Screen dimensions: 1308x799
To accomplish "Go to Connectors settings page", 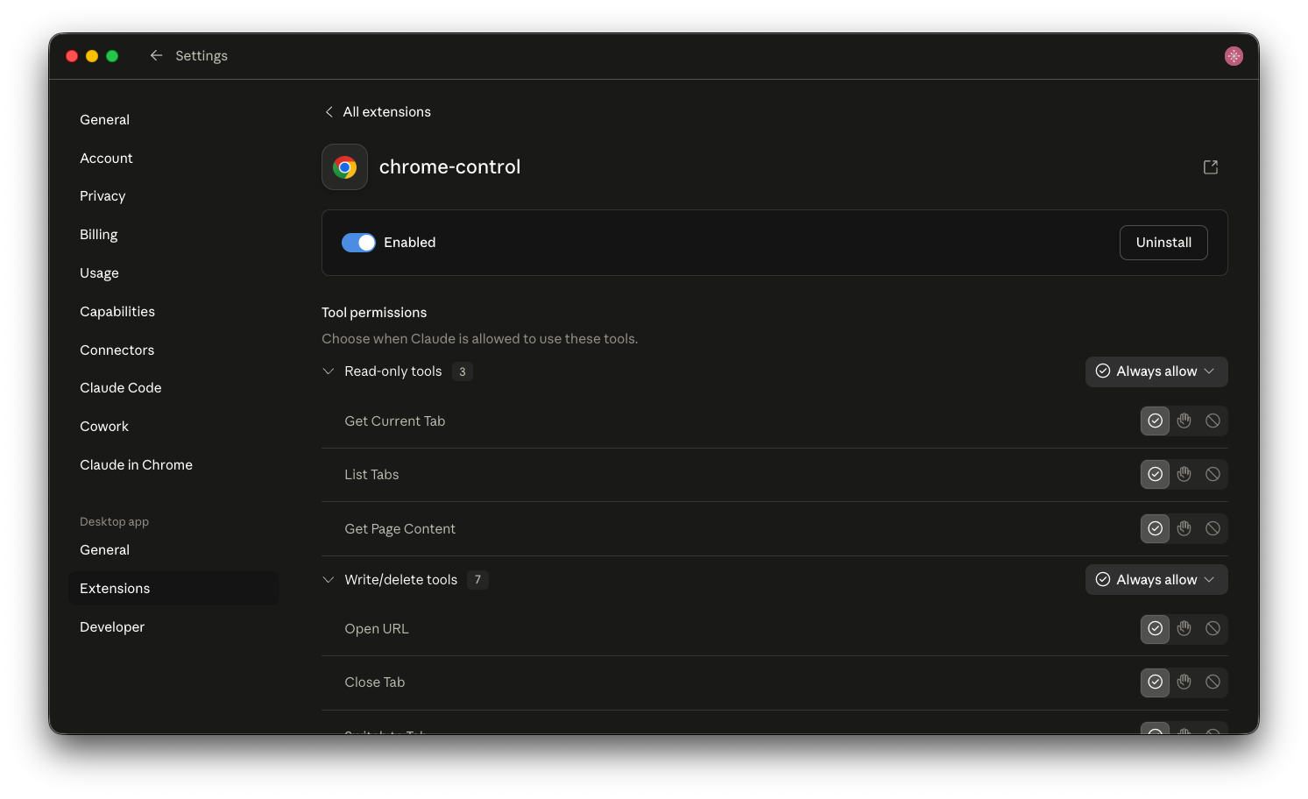I will pyautogui.click(x=117, y=350).
